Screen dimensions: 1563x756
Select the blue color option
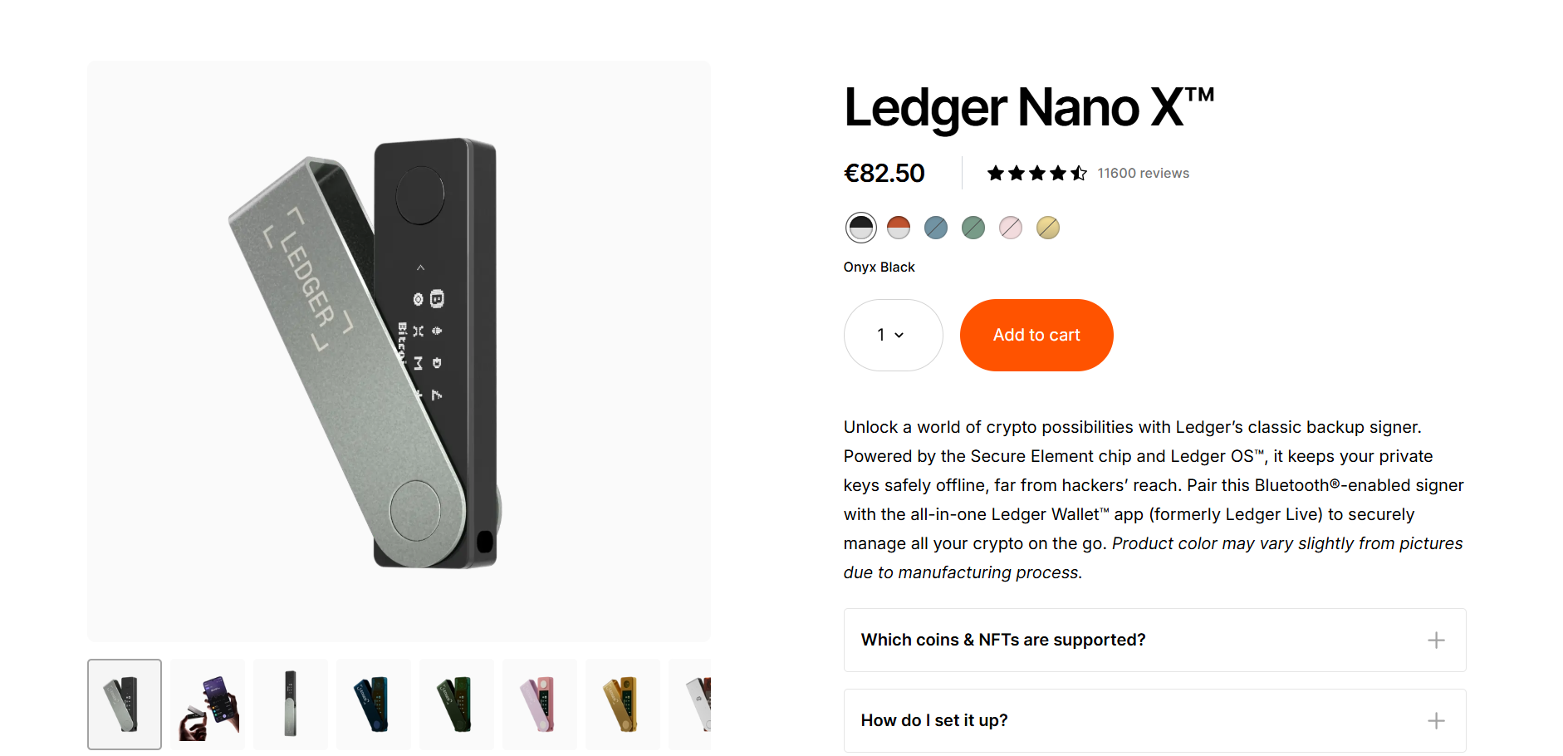click(x=936, y=227)
